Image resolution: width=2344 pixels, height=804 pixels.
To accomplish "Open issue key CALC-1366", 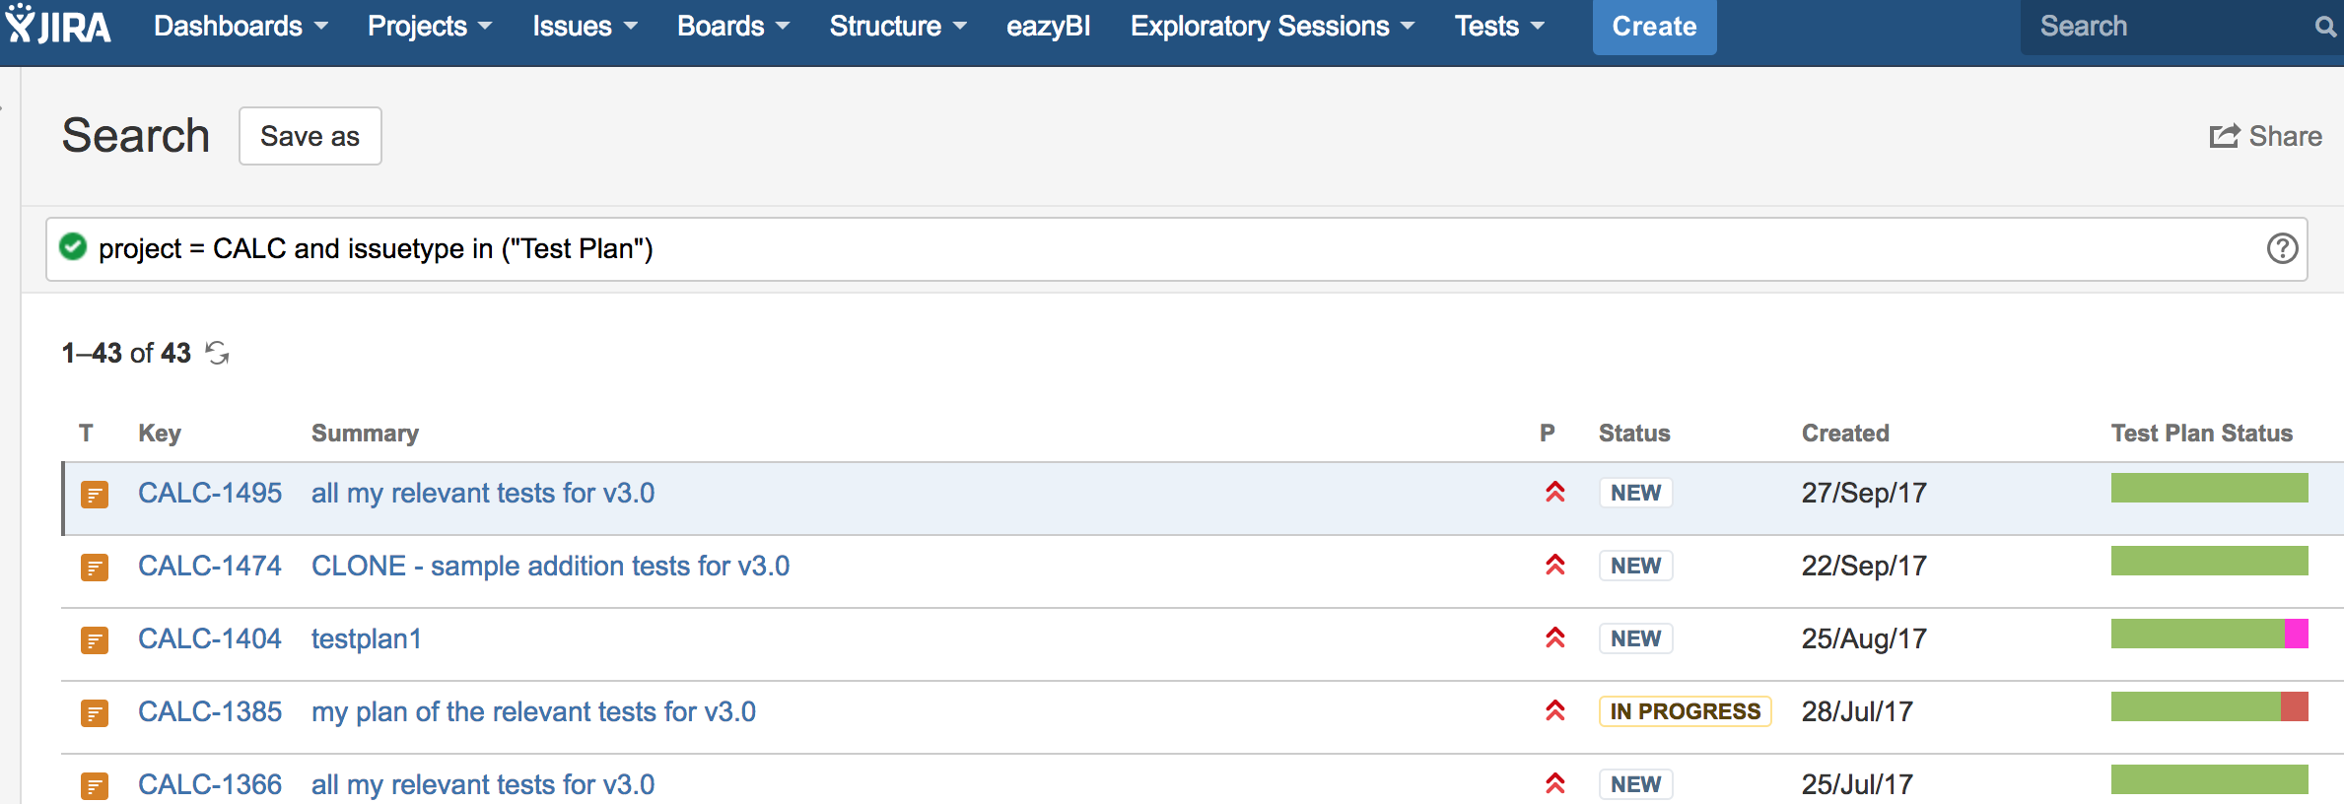I will tap(210, 784).
